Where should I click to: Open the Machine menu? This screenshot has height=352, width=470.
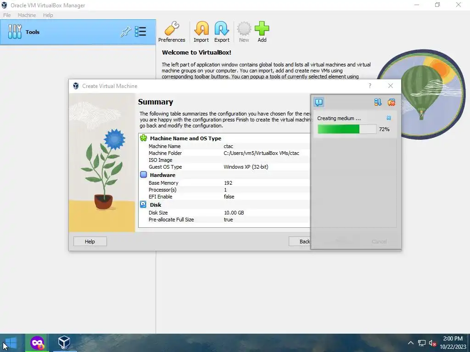pos(27,15)
